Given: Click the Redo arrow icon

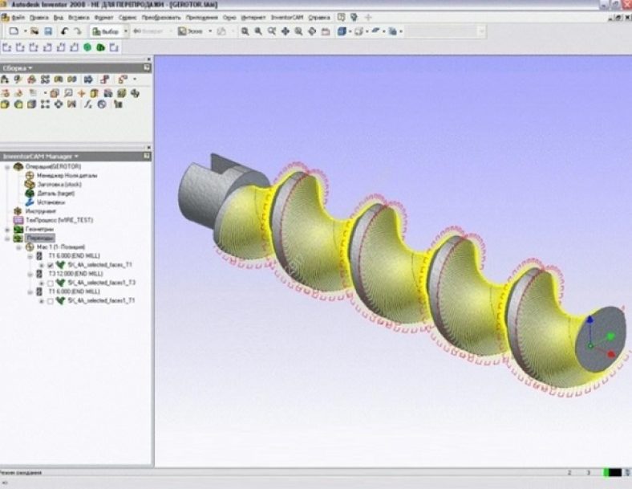Looking at the screenshot, I should click(x=78, y=31).
